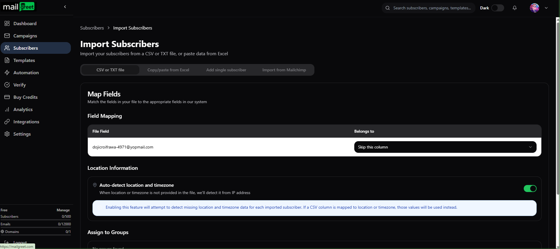
Task: Toggle Dark mode switch
Action: pyautogui.click(x=497, y=8)
